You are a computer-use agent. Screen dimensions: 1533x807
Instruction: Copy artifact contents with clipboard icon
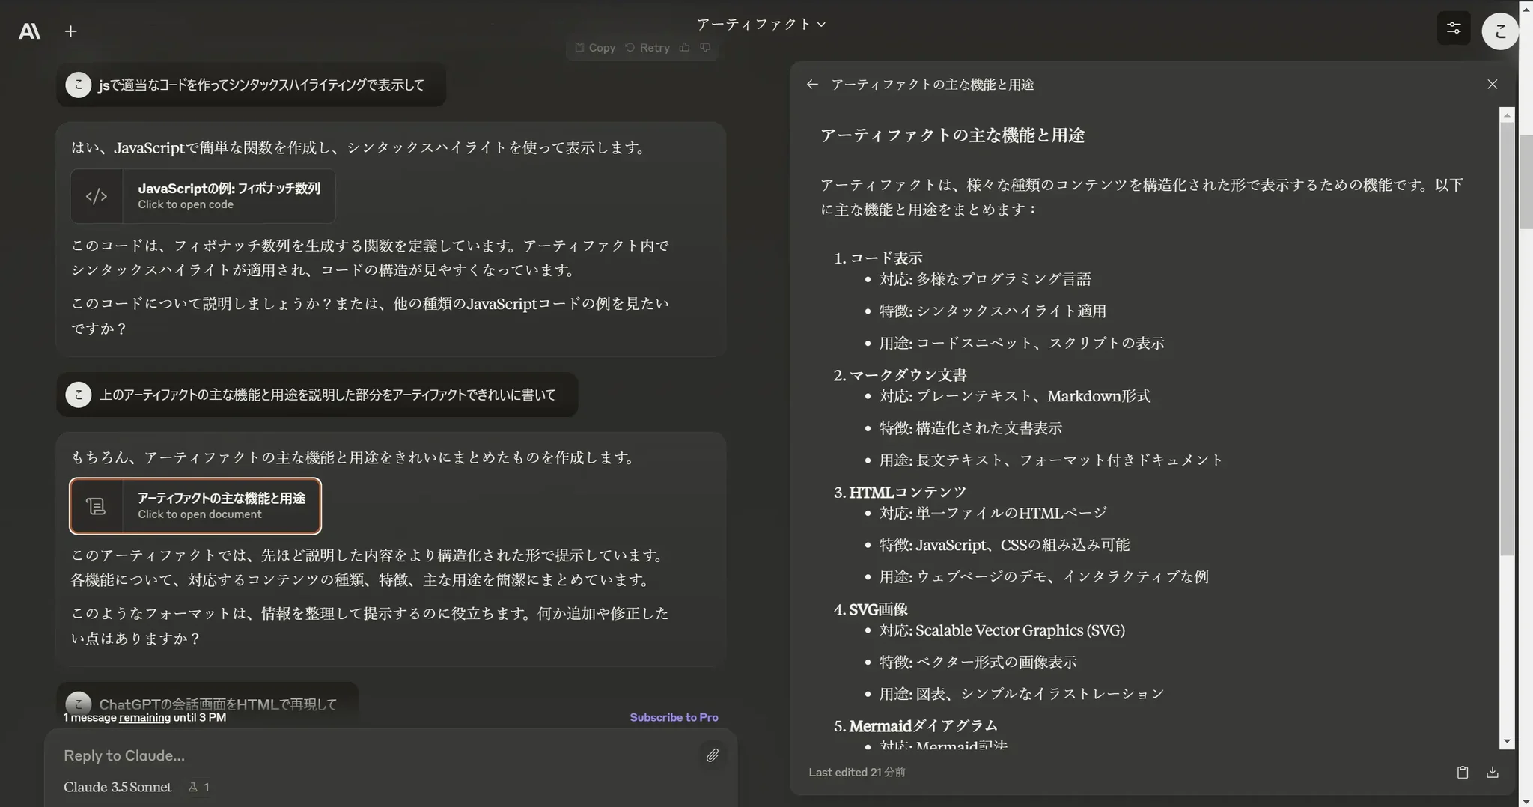[1462, 772]
